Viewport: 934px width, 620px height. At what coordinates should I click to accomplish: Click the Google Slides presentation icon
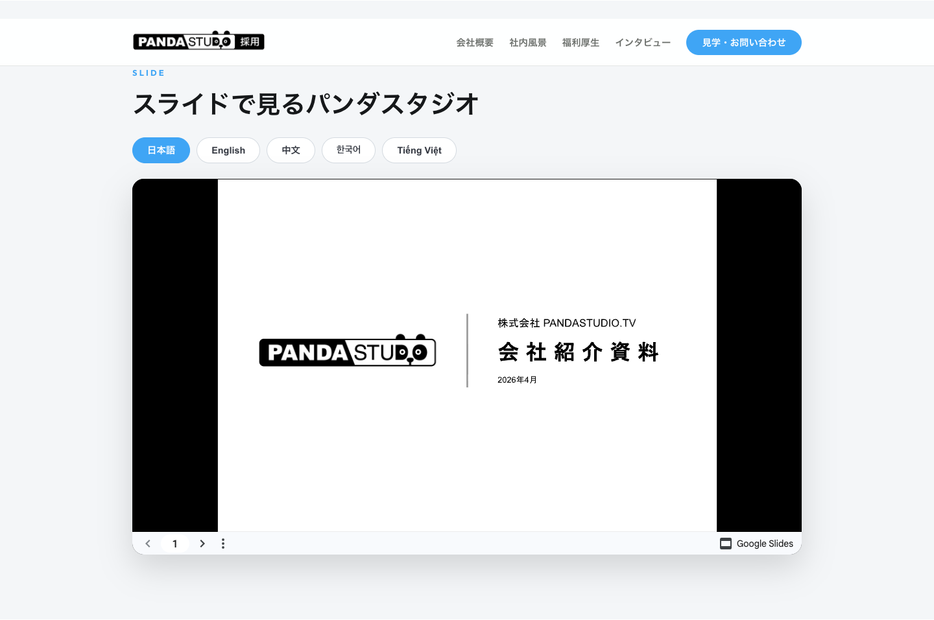pyautogui.click(x=726, y=544)
